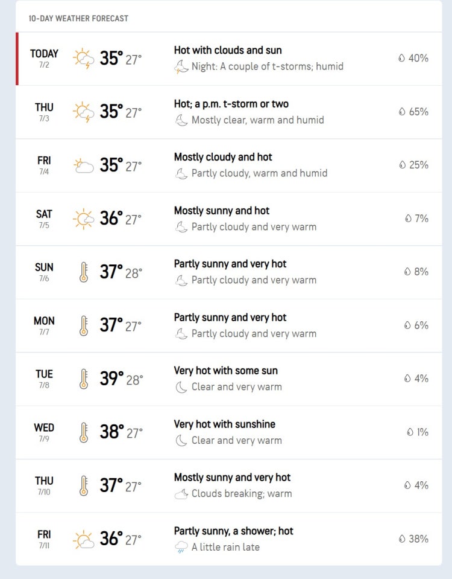This screenshot has width=452, height=579.
Task: Click the raindrop icon beside 65% precipitation
Action: (x=402, y=112)
